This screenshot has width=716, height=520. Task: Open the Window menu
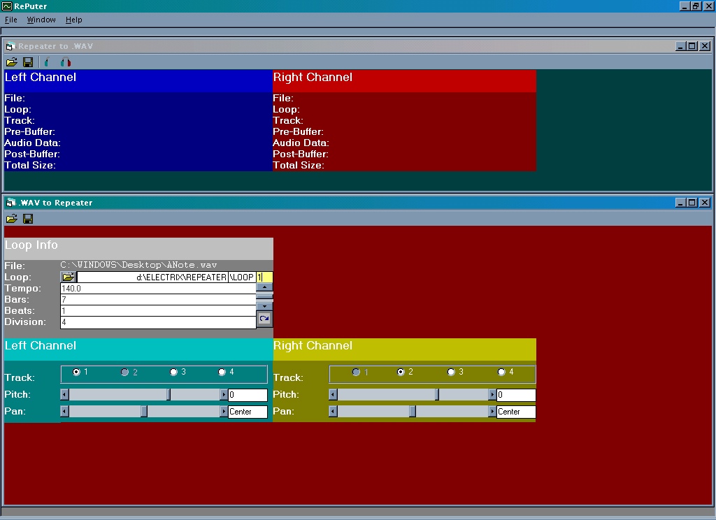tap(41, 20)
